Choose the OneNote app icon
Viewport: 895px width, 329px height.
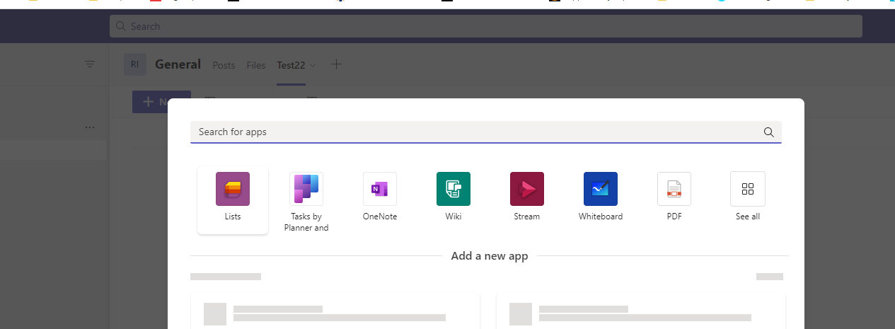(x=380, y=189)
